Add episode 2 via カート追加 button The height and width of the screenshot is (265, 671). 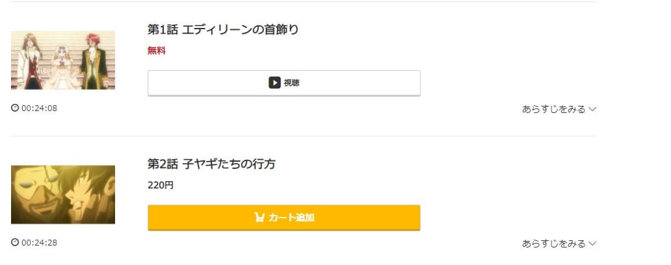284,218
